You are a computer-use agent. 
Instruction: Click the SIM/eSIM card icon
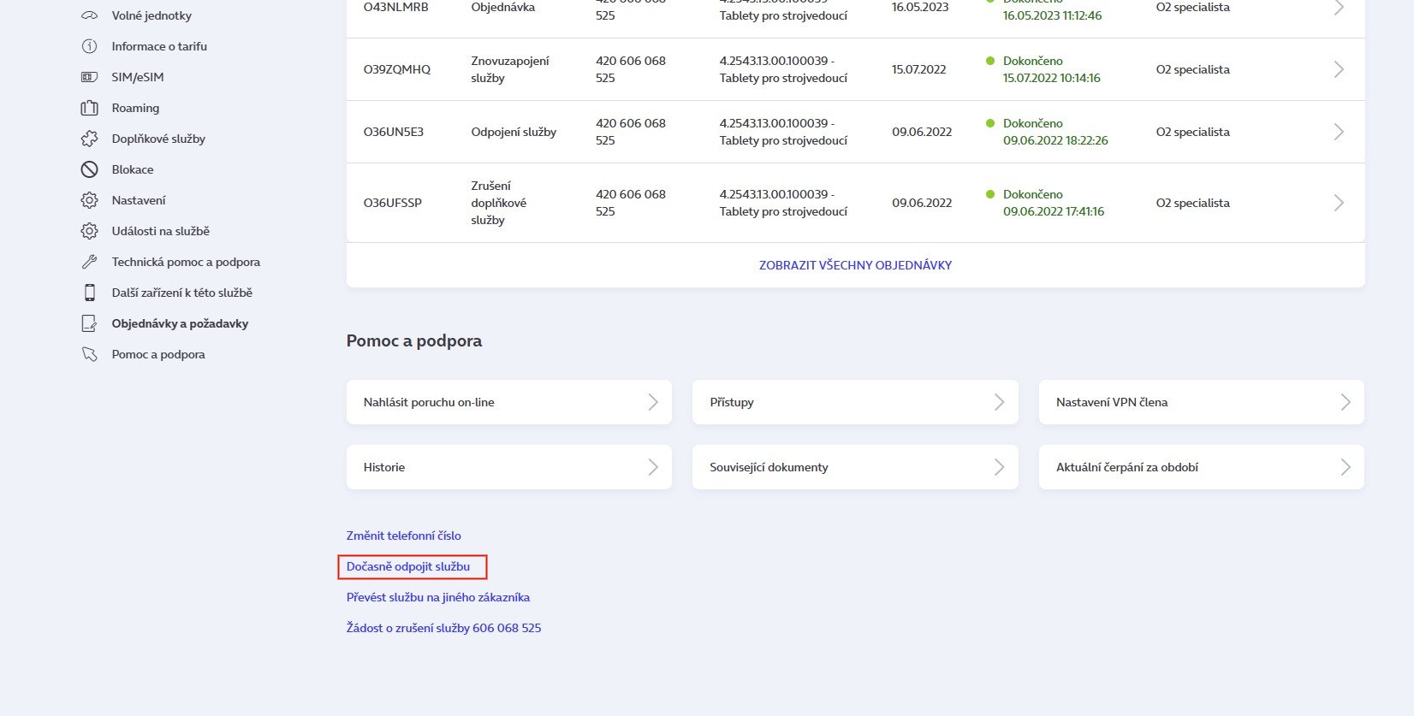(89, 77)
